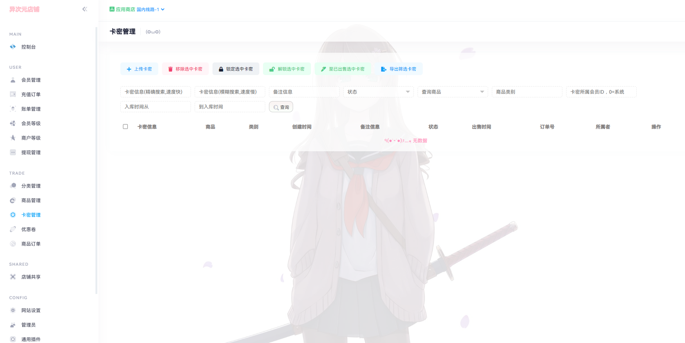This screenshot has height=343, width=685.
Task: Open 提现管理 menu item
Action: pos(31,152)
